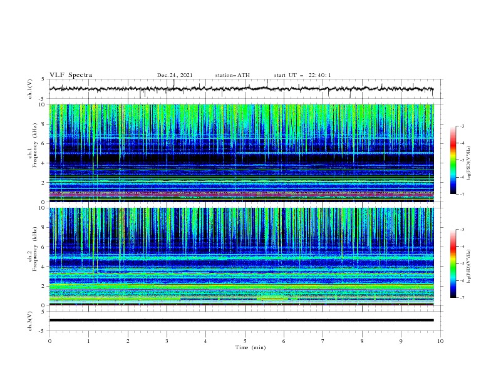Image resolution: width=496 pixels, height=383 pixels.
Task: Click the time axis tick label "7"
Action: [x=323, y=341]
